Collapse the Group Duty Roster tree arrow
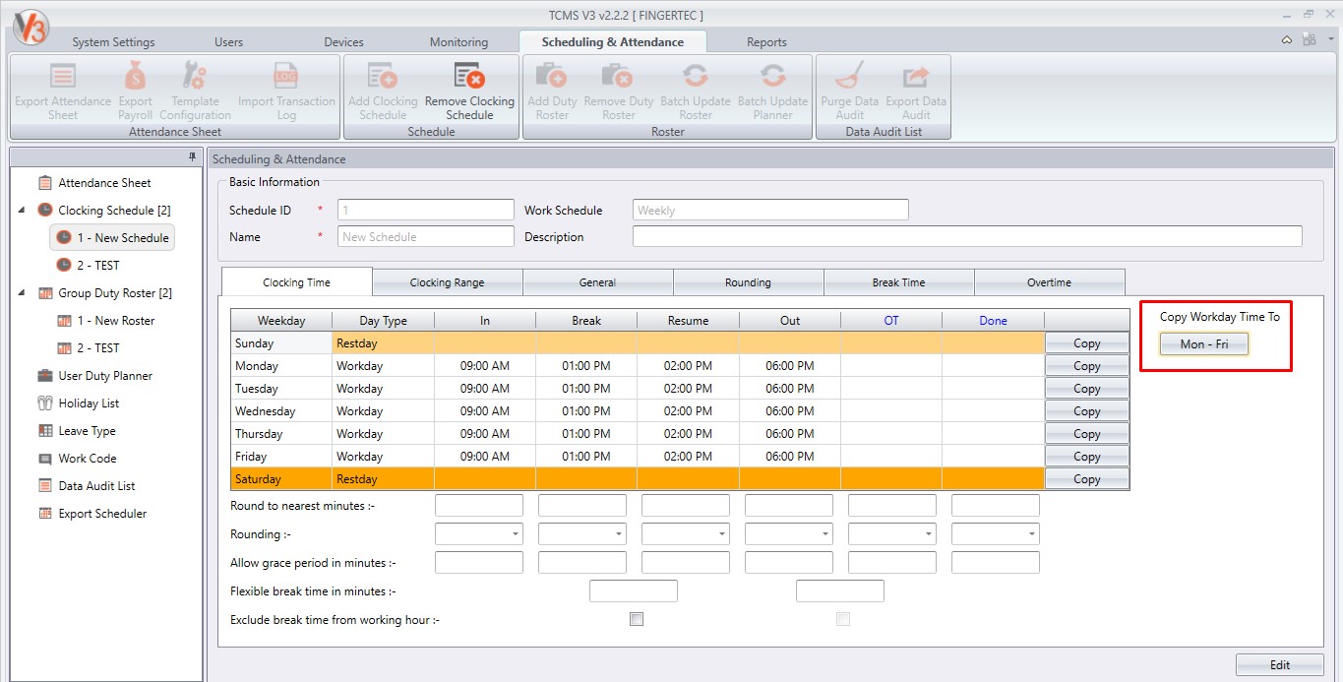Image resolution: width=1343 pixels, height=682 pixels. click(x=22, y=293)
